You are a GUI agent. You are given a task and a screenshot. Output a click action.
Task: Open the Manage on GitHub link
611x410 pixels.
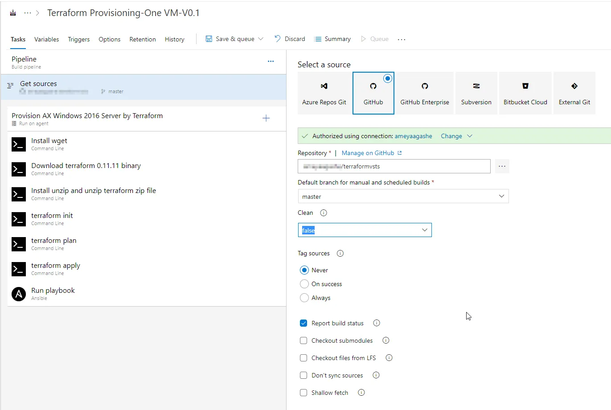click(372, 153)
